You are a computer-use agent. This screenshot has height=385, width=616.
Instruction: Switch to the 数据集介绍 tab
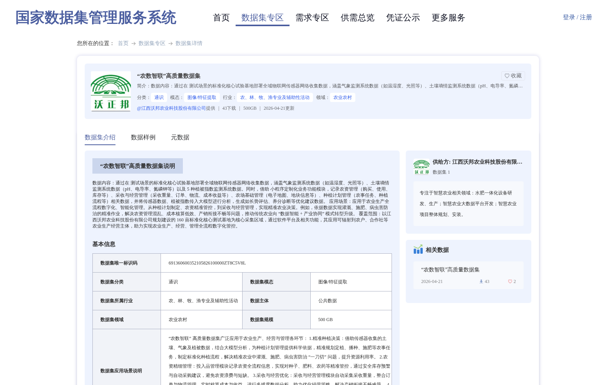click(100, 137)
